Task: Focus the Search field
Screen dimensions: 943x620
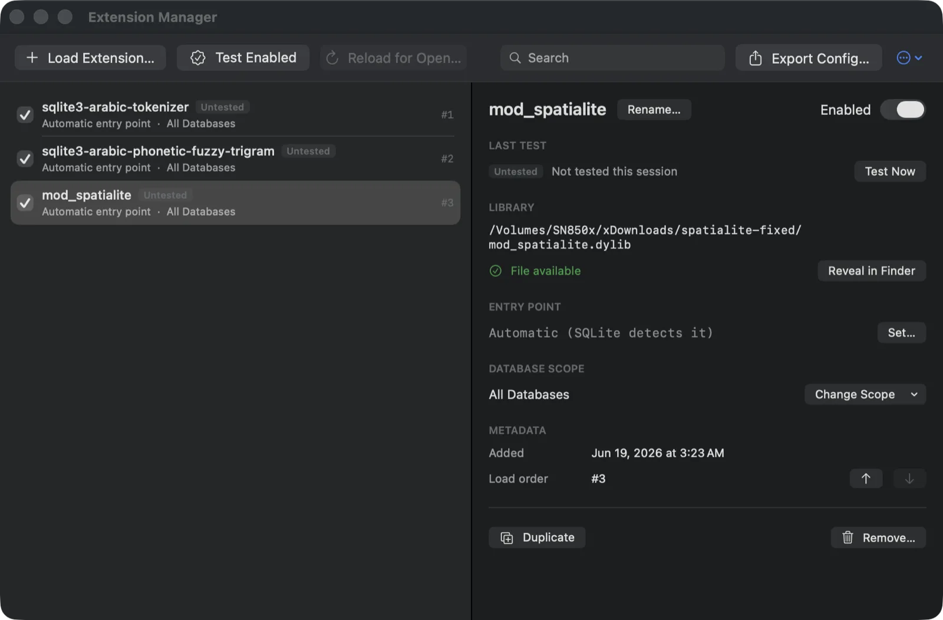Action: point(612,58)
